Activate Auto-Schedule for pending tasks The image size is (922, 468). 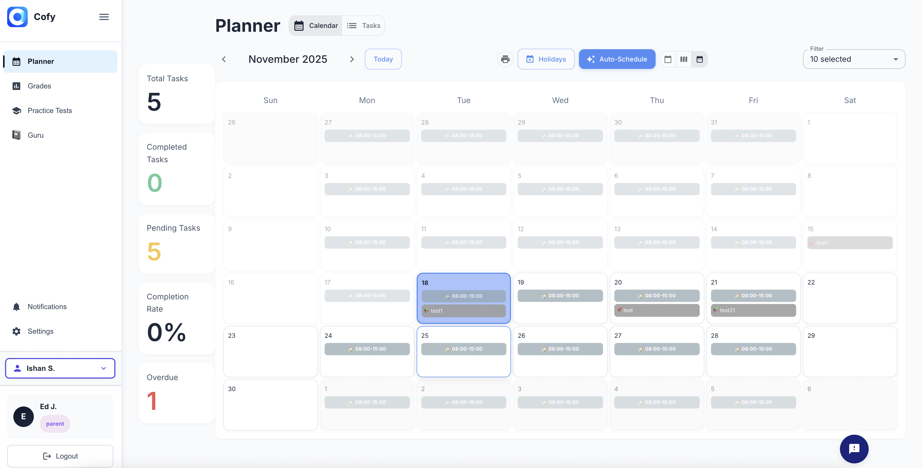point(617,59)
